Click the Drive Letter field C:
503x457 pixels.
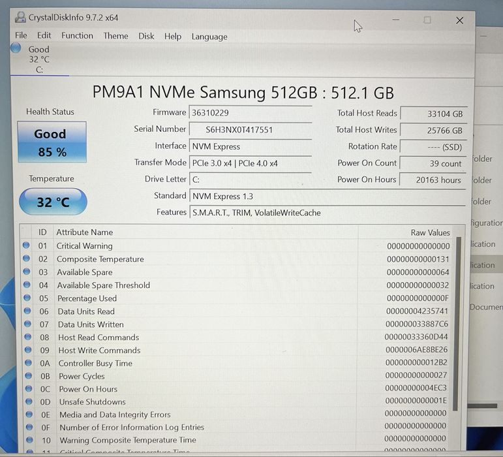pos(251,180)
